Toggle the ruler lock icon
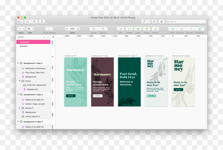The image size is (223, 150). pos(53,37)
